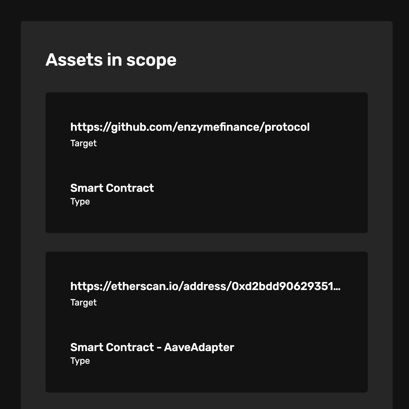Click the Target label under the Etherscan URL

pos(83,303)
